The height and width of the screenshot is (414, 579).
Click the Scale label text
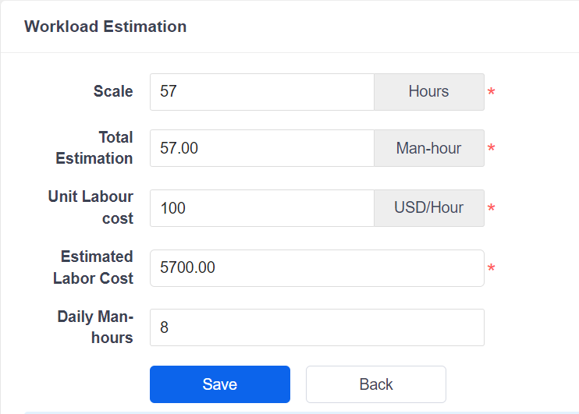[113, 91]
